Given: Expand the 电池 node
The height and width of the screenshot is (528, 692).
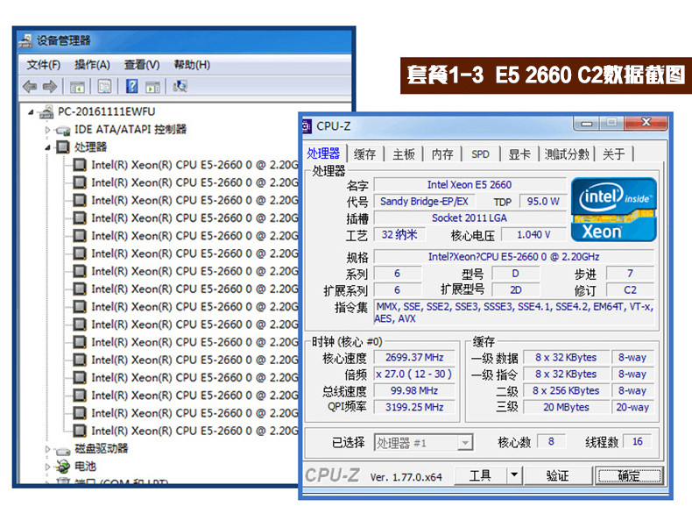Looking at the screenshot, I should [47, 467].
